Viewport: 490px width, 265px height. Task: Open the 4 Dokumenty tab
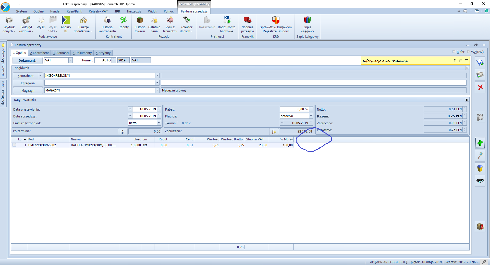point(82,53)
